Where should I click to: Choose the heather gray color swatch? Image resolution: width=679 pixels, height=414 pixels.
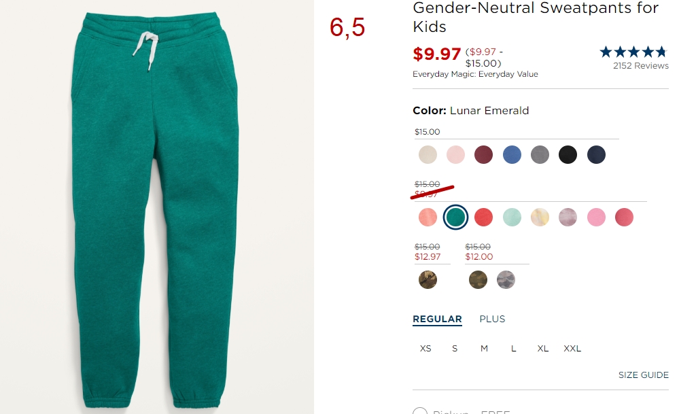coord(540,154)
